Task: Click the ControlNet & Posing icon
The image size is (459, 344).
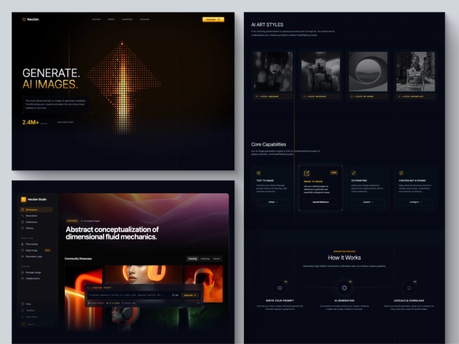Action: (x=402, y=173)
